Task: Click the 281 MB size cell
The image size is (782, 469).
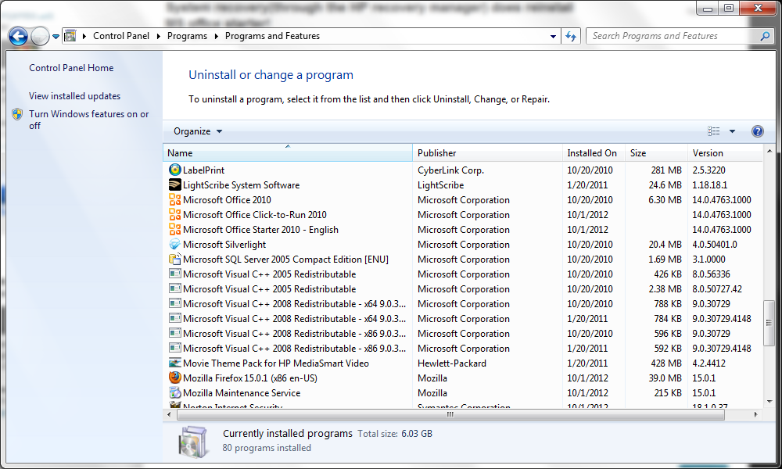Action: tap(666, 170)
